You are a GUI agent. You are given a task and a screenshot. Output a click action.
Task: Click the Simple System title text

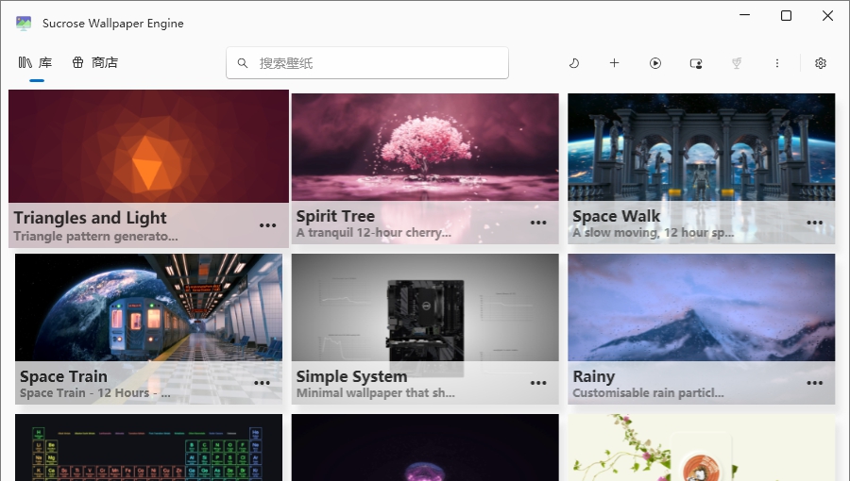(x=351, y=376)
